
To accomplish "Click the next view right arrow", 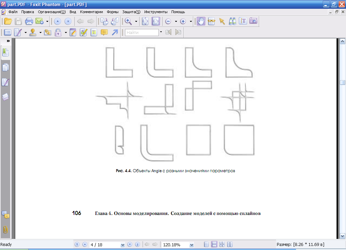I will click(91, 21).
